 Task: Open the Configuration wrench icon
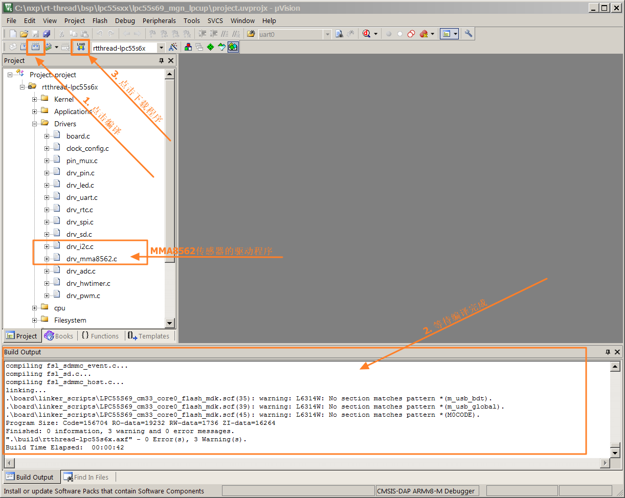click(x=468, y=34)
